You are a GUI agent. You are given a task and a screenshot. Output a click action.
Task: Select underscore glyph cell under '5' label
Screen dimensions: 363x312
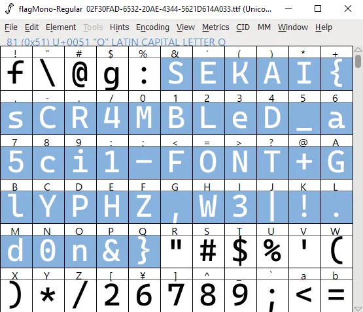[305, 118]
